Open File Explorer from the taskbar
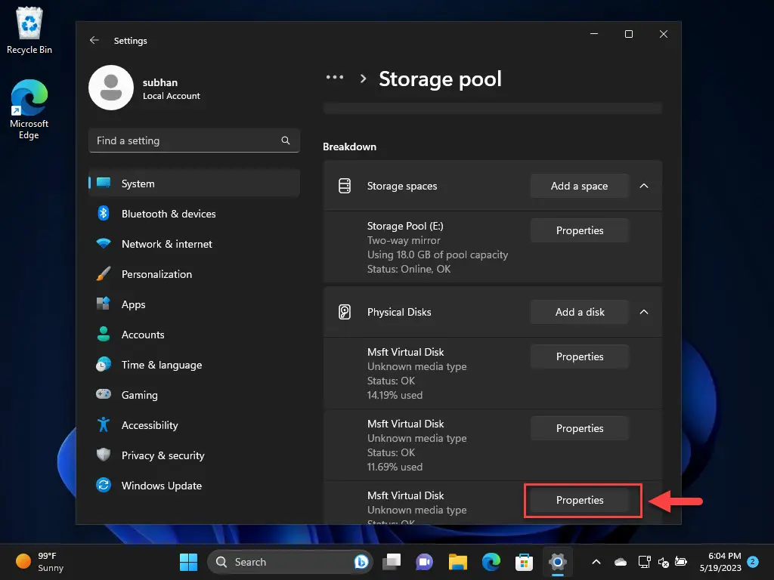 (457, 562)
